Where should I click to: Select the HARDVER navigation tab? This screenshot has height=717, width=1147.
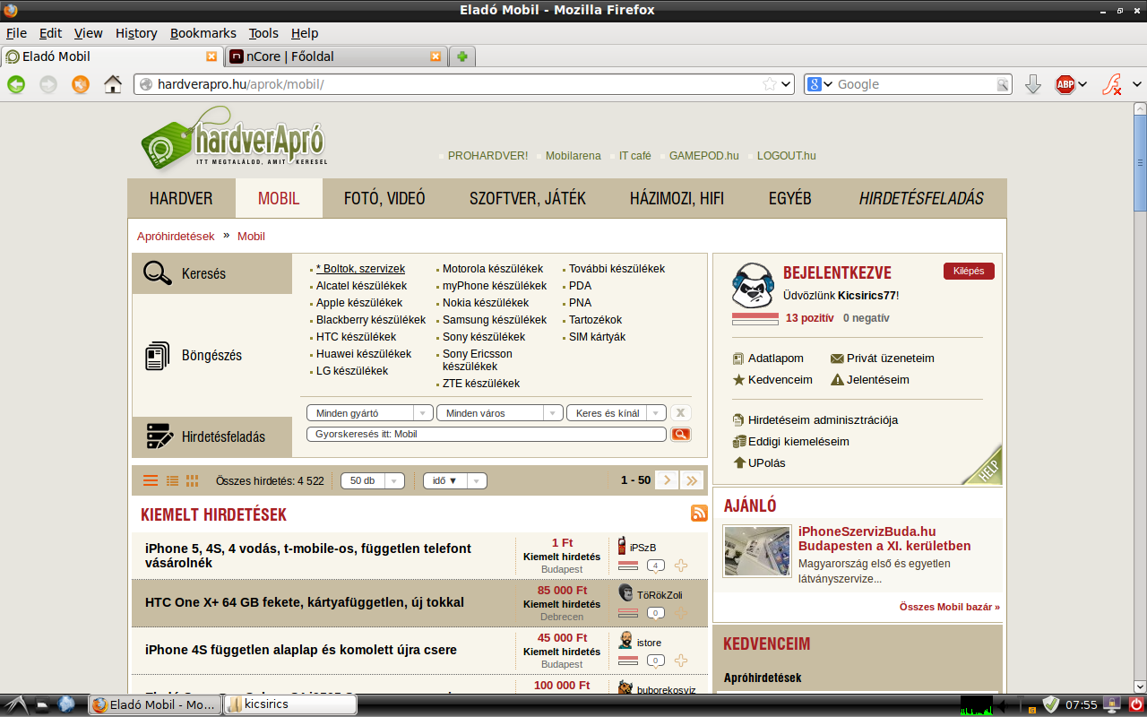[181, 198]
